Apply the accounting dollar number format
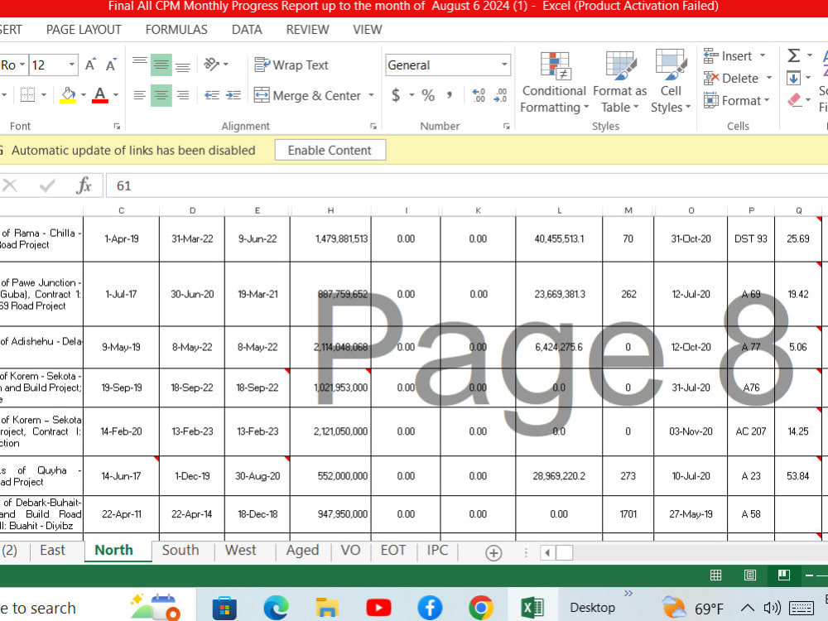Viewport: 828px width, 621px height. [396, 95]
